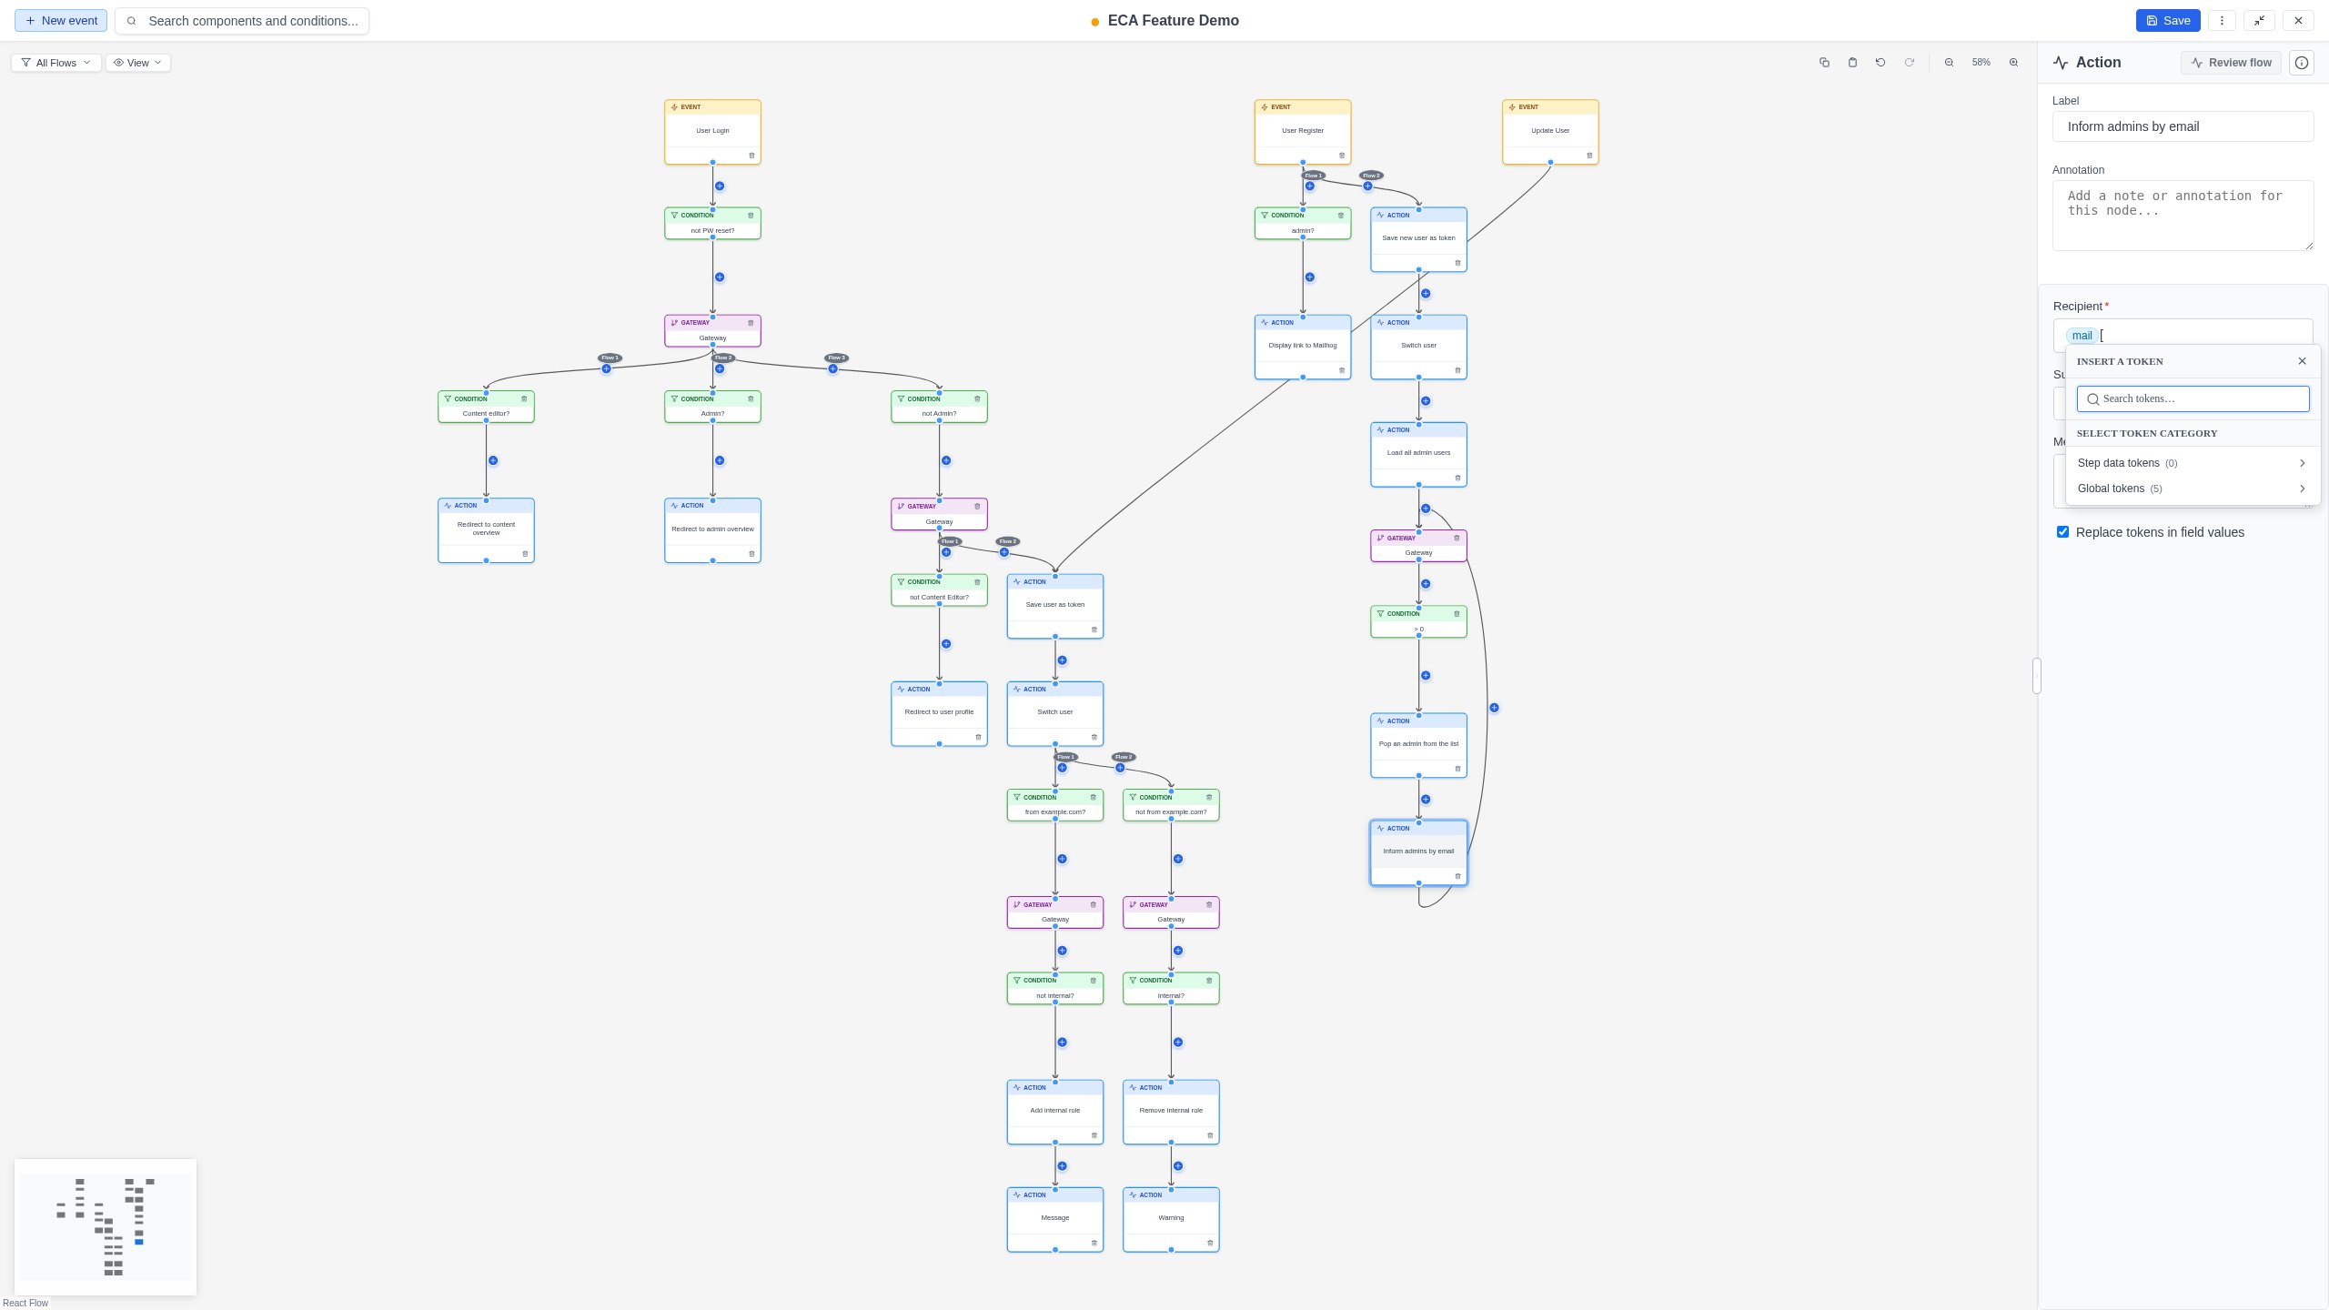Screen dimensions: 2329x1310
Task: Redo the last undone change
Action: point(1910,63)
